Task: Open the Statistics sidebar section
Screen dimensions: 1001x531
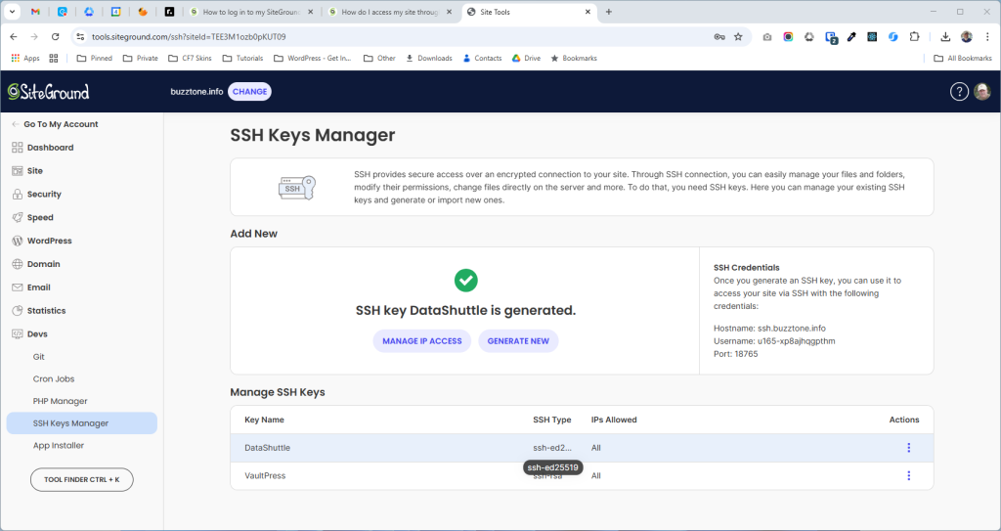Action: tap(46, 311)
